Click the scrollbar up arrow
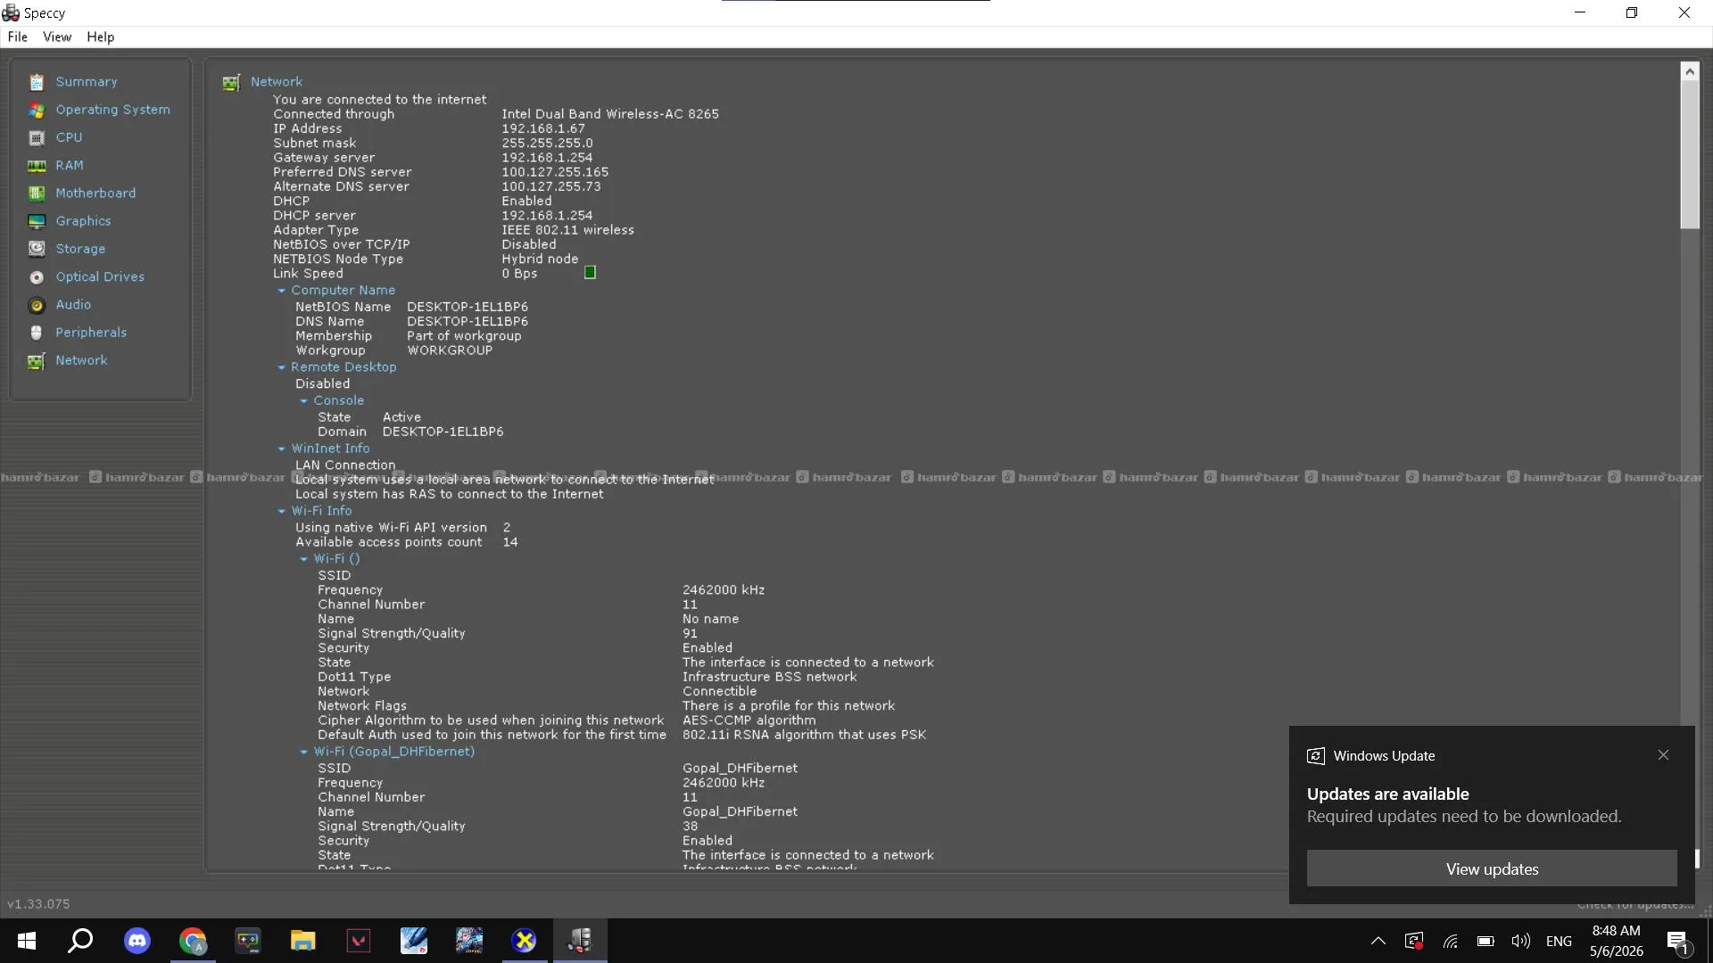Screen dimensions: 1713x963 point(1690,71)
